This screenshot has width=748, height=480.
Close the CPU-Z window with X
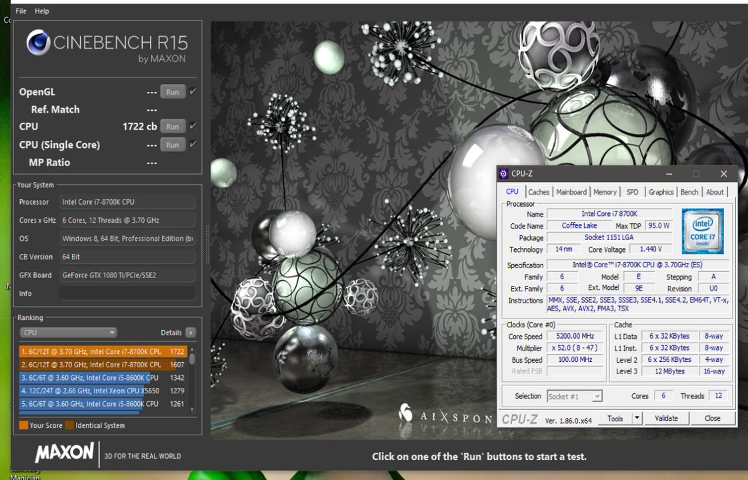(724, 174)
